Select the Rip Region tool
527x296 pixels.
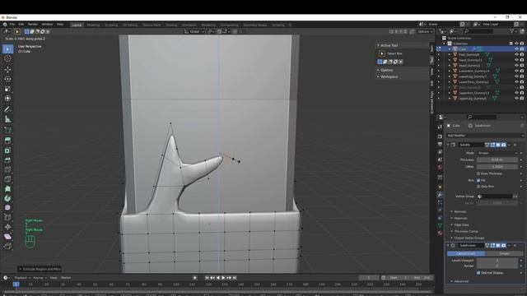point(7,246)
